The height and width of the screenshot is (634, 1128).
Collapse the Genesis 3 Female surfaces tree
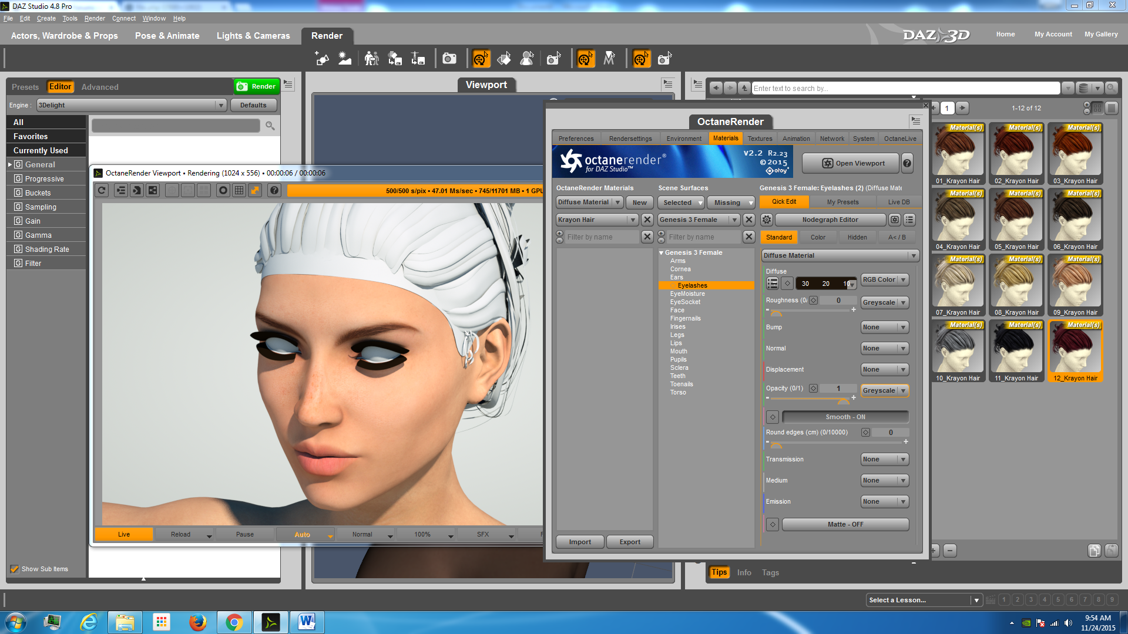point(662,252)
